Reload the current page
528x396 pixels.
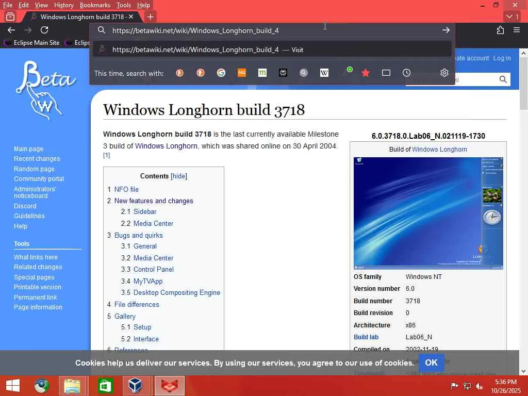point(44,30)
